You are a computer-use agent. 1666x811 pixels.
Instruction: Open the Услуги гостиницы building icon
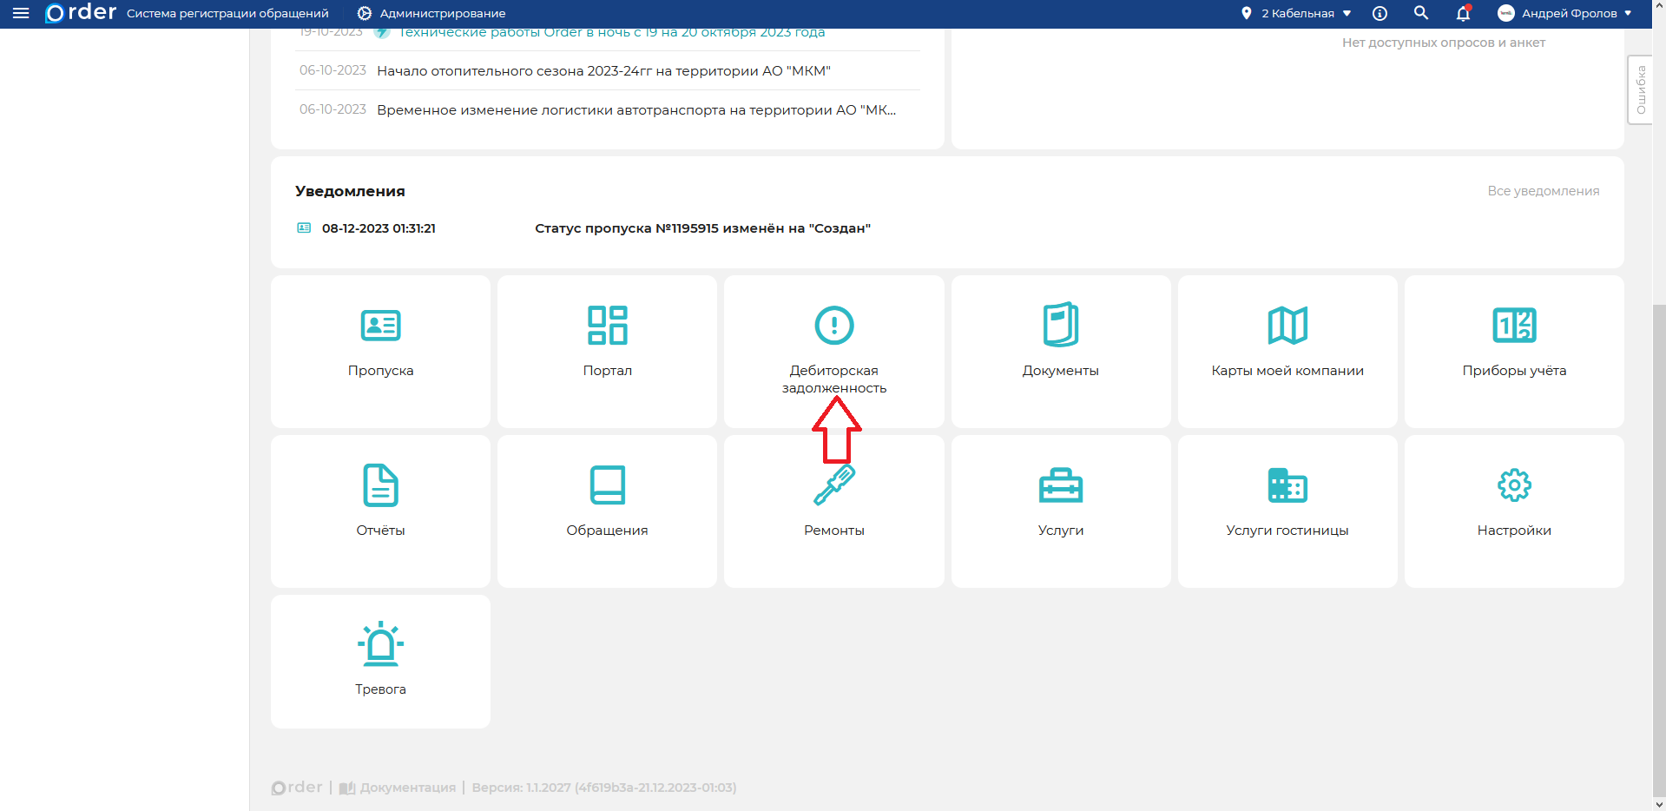click(1287, 485)
